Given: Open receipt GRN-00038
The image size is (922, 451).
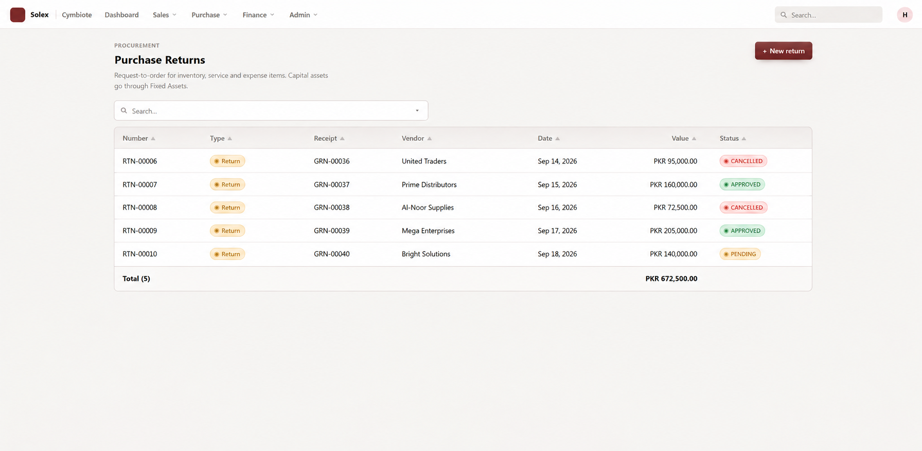Looking at the screenshot, I should [332, 208].
